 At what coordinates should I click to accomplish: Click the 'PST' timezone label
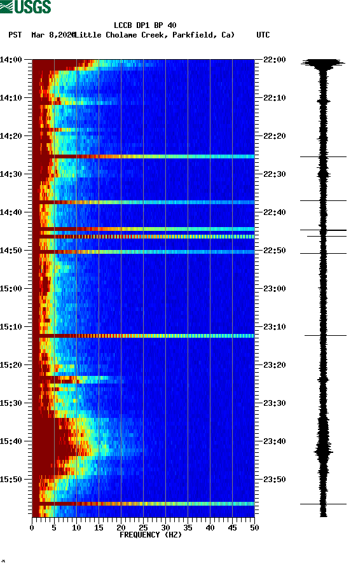15,35
